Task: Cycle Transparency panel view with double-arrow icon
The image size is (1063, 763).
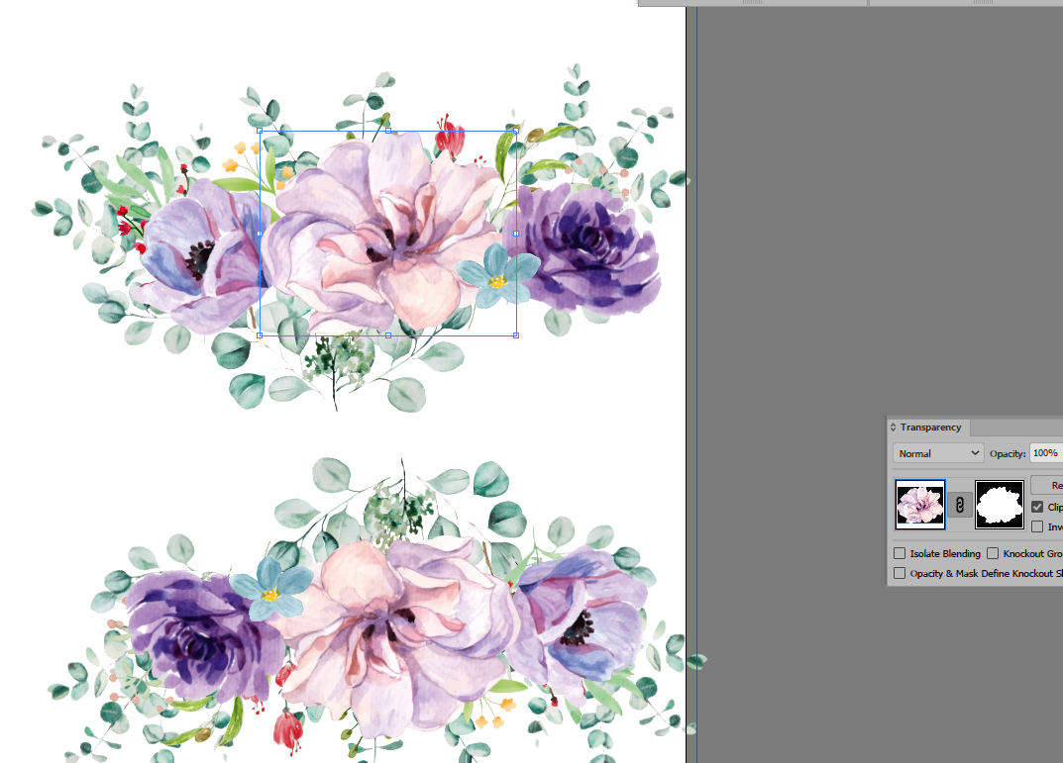Action: [x=893, y=428]
